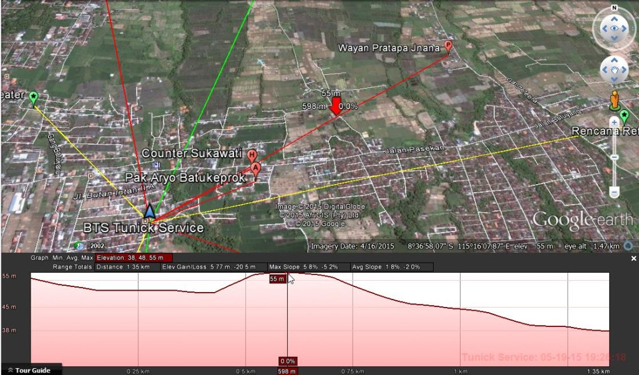The width and height of the screenshot is (639, 375).
Task: Rotate view left with look joystick arrow
Action: point(604,29)
